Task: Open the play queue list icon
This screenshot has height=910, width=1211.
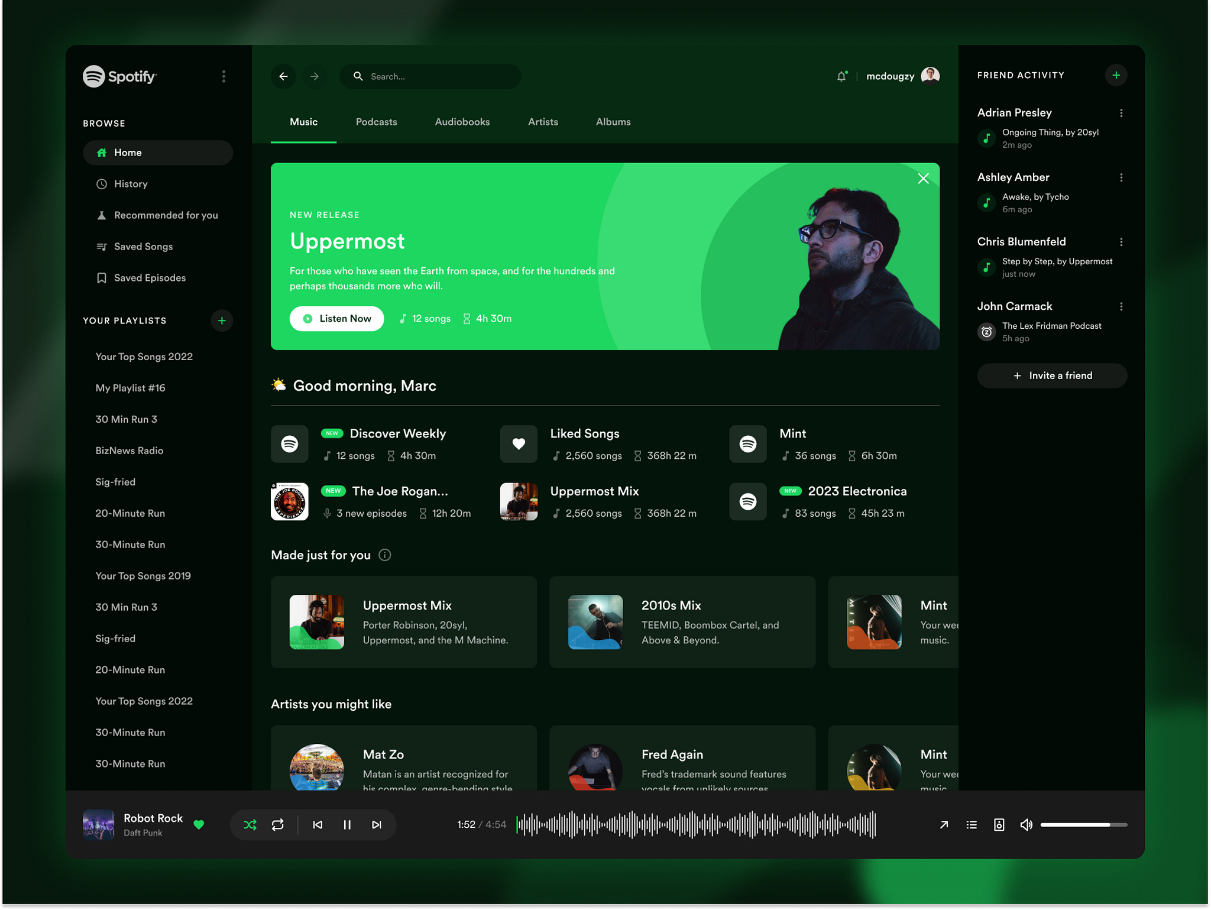Action: click(x=972, y=825)
